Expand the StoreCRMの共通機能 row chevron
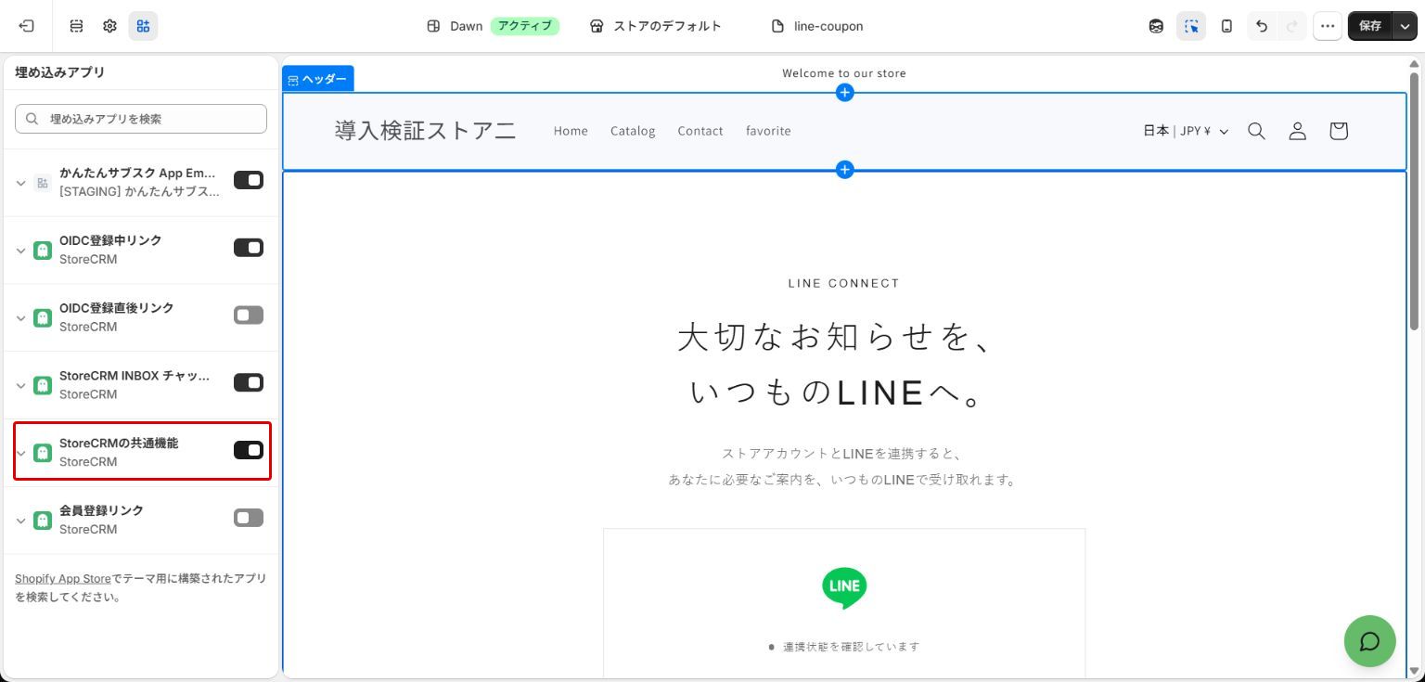This screenshot has height=682, width=1425. [x=20, y=453]
